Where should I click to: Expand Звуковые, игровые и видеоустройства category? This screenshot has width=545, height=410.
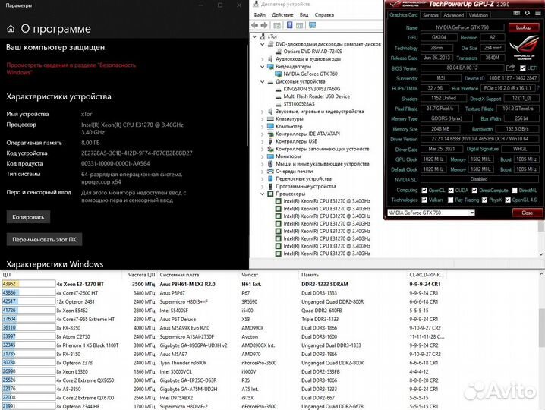coord(263,112)
